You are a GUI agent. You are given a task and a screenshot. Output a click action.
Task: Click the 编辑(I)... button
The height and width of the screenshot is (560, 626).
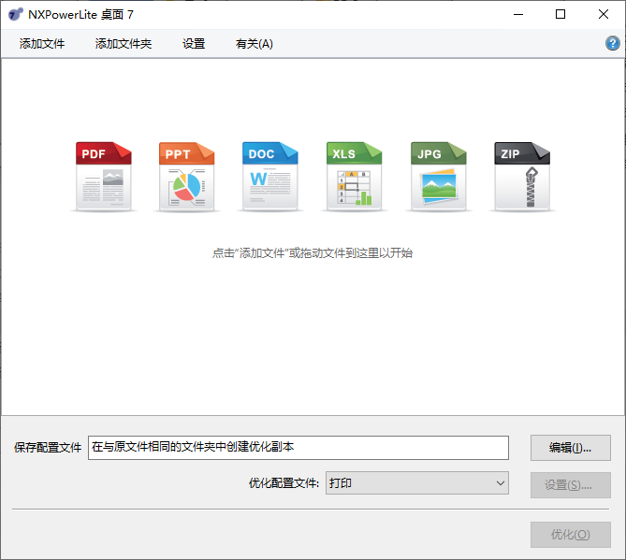pyautogui.click(x=571, y=448)
